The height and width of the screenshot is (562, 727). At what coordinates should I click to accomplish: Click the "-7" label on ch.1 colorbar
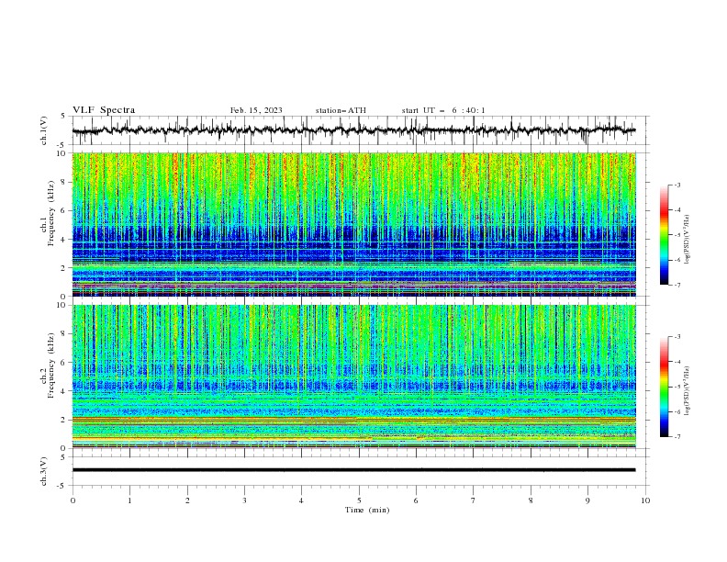coord(677,285)
